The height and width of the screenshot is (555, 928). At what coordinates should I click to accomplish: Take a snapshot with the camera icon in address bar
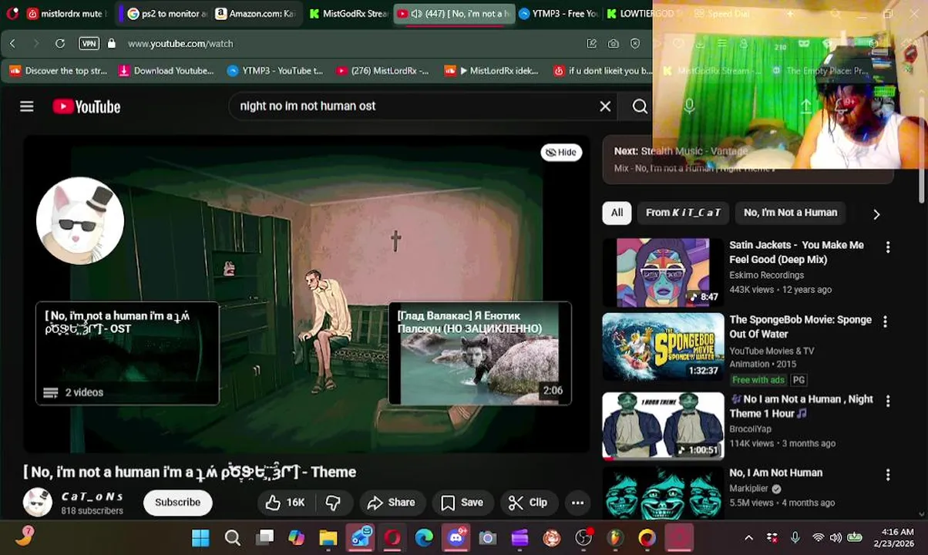[x=614, y=44]
